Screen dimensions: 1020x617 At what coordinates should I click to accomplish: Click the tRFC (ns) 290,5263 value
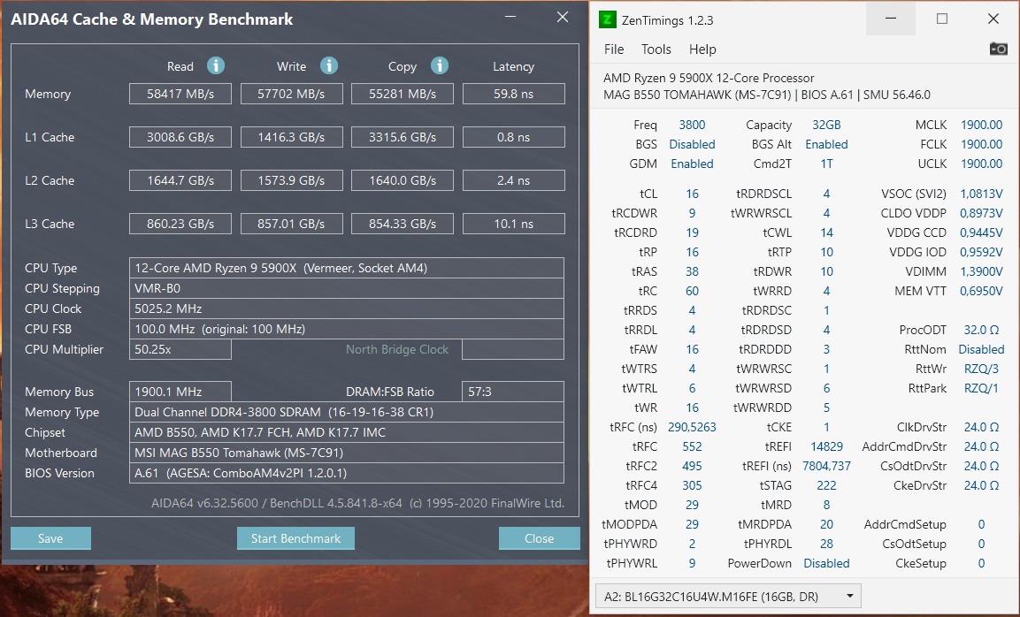pos(692,427)
